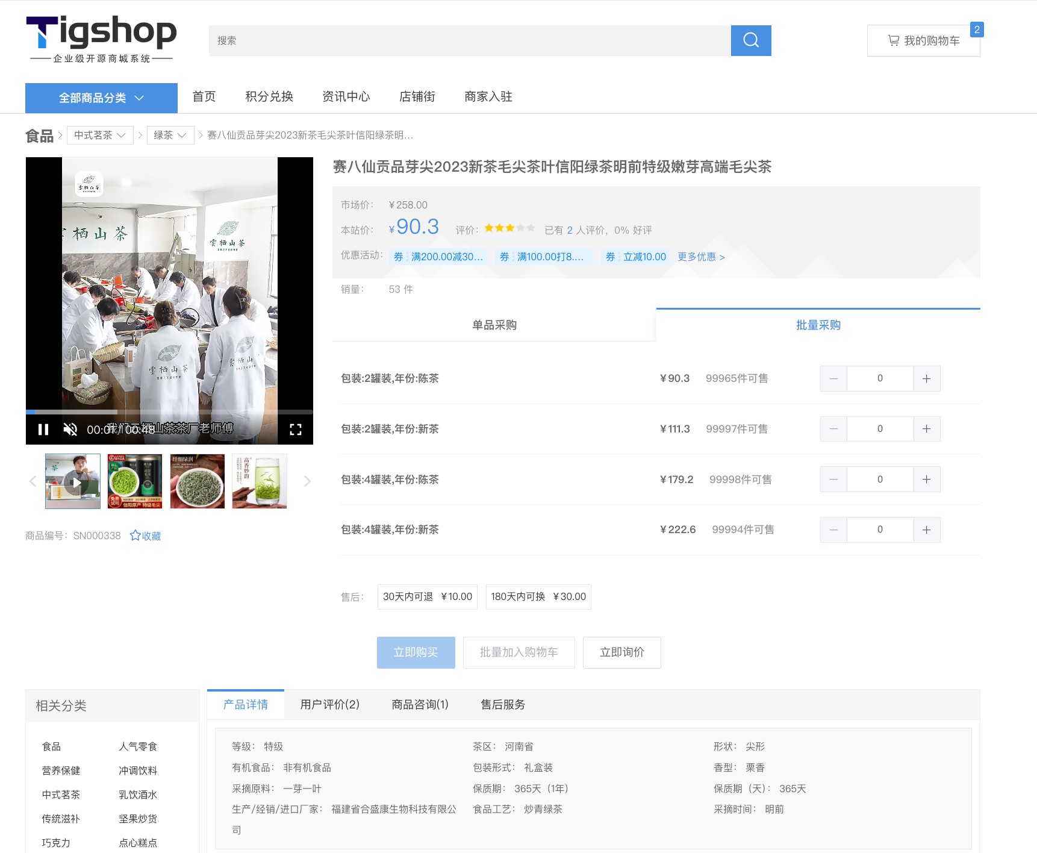The width and height of the screenshot is (1037, 853).
Task: Open the 绿茶 breadcrumb dropdown
Action: (x=170, y=136)
